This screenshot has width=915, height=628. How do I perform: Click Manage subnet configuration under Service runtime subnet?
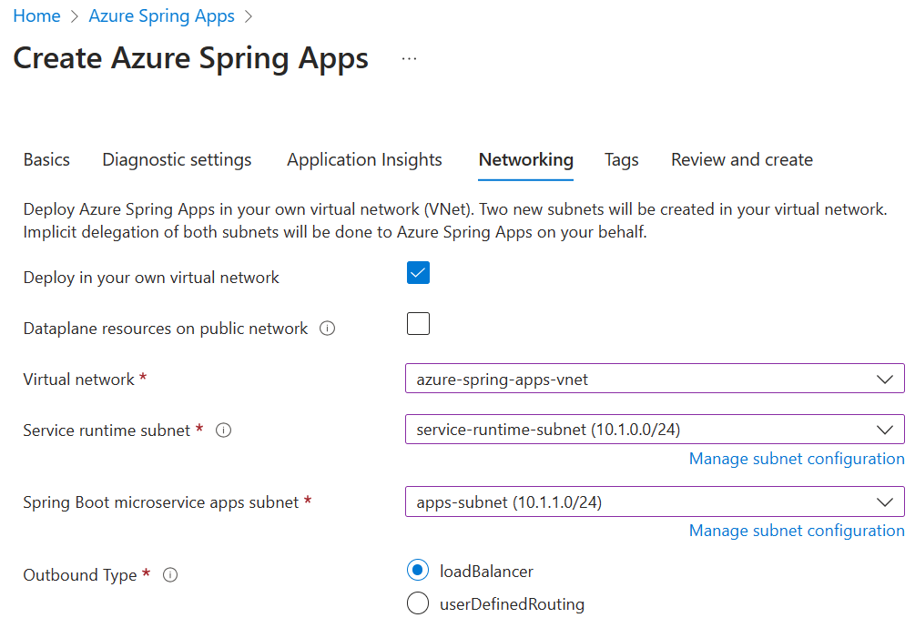(797, 459)
